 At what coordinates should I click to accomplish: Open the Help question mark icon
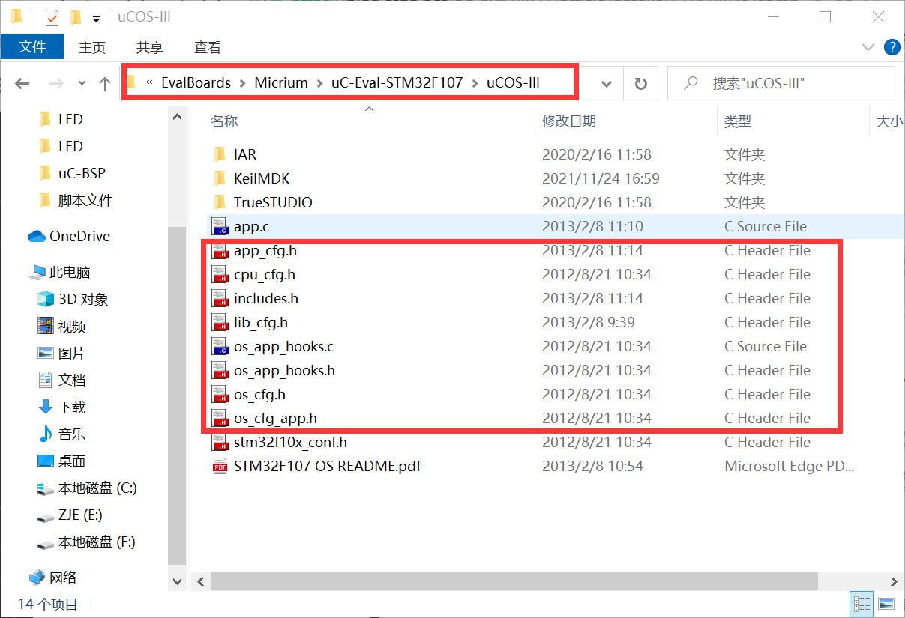[892, 48]
